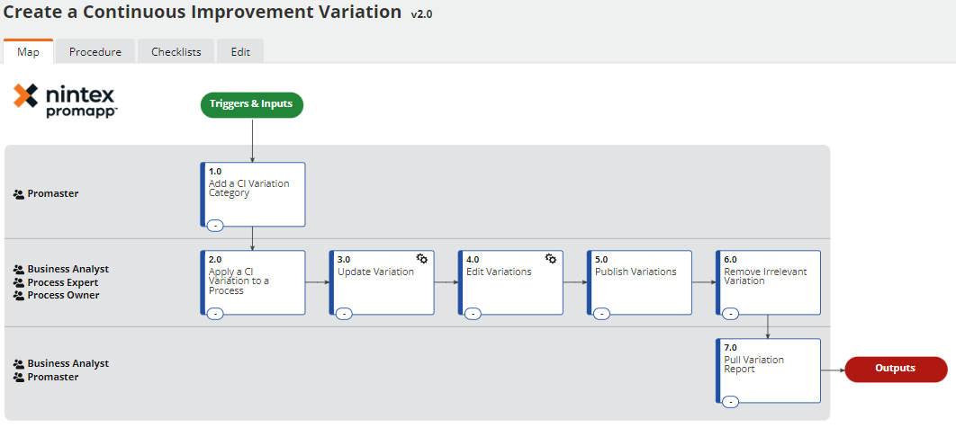The height and width of the screenshot is (428, 956).
Task: Open the Checklists tab
Action: [176, 52]
